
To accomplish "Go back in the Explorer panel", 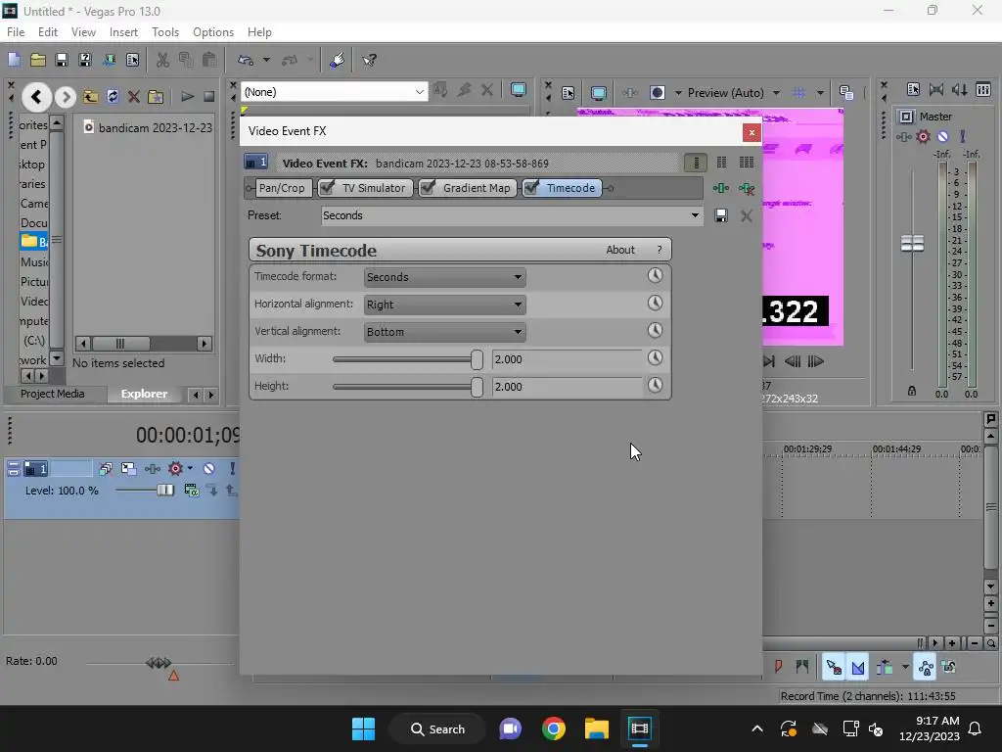I will tap(36, 97).
